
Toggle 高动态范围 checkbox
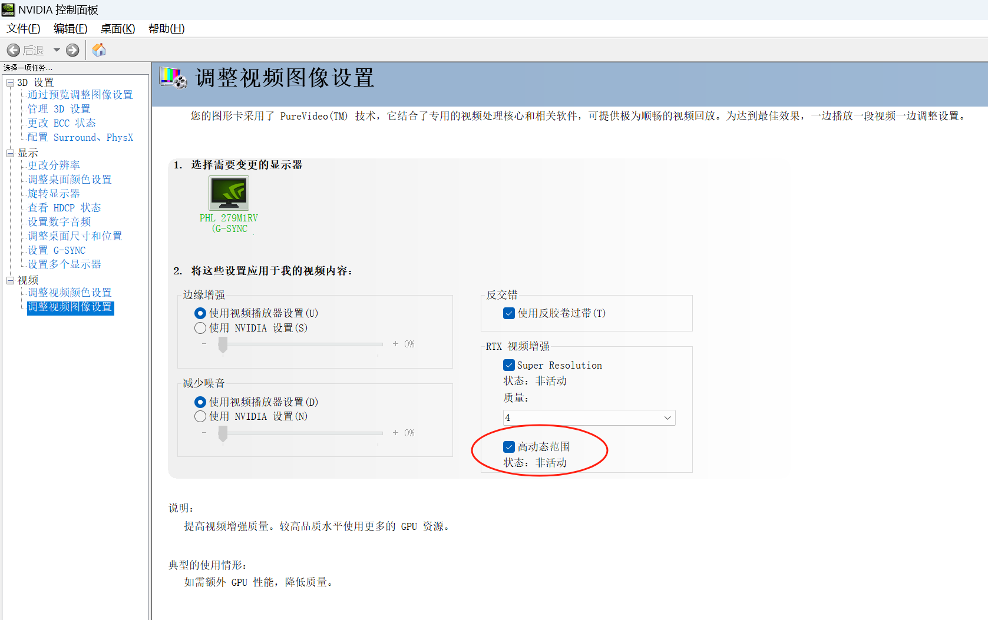tap(509, 447)
